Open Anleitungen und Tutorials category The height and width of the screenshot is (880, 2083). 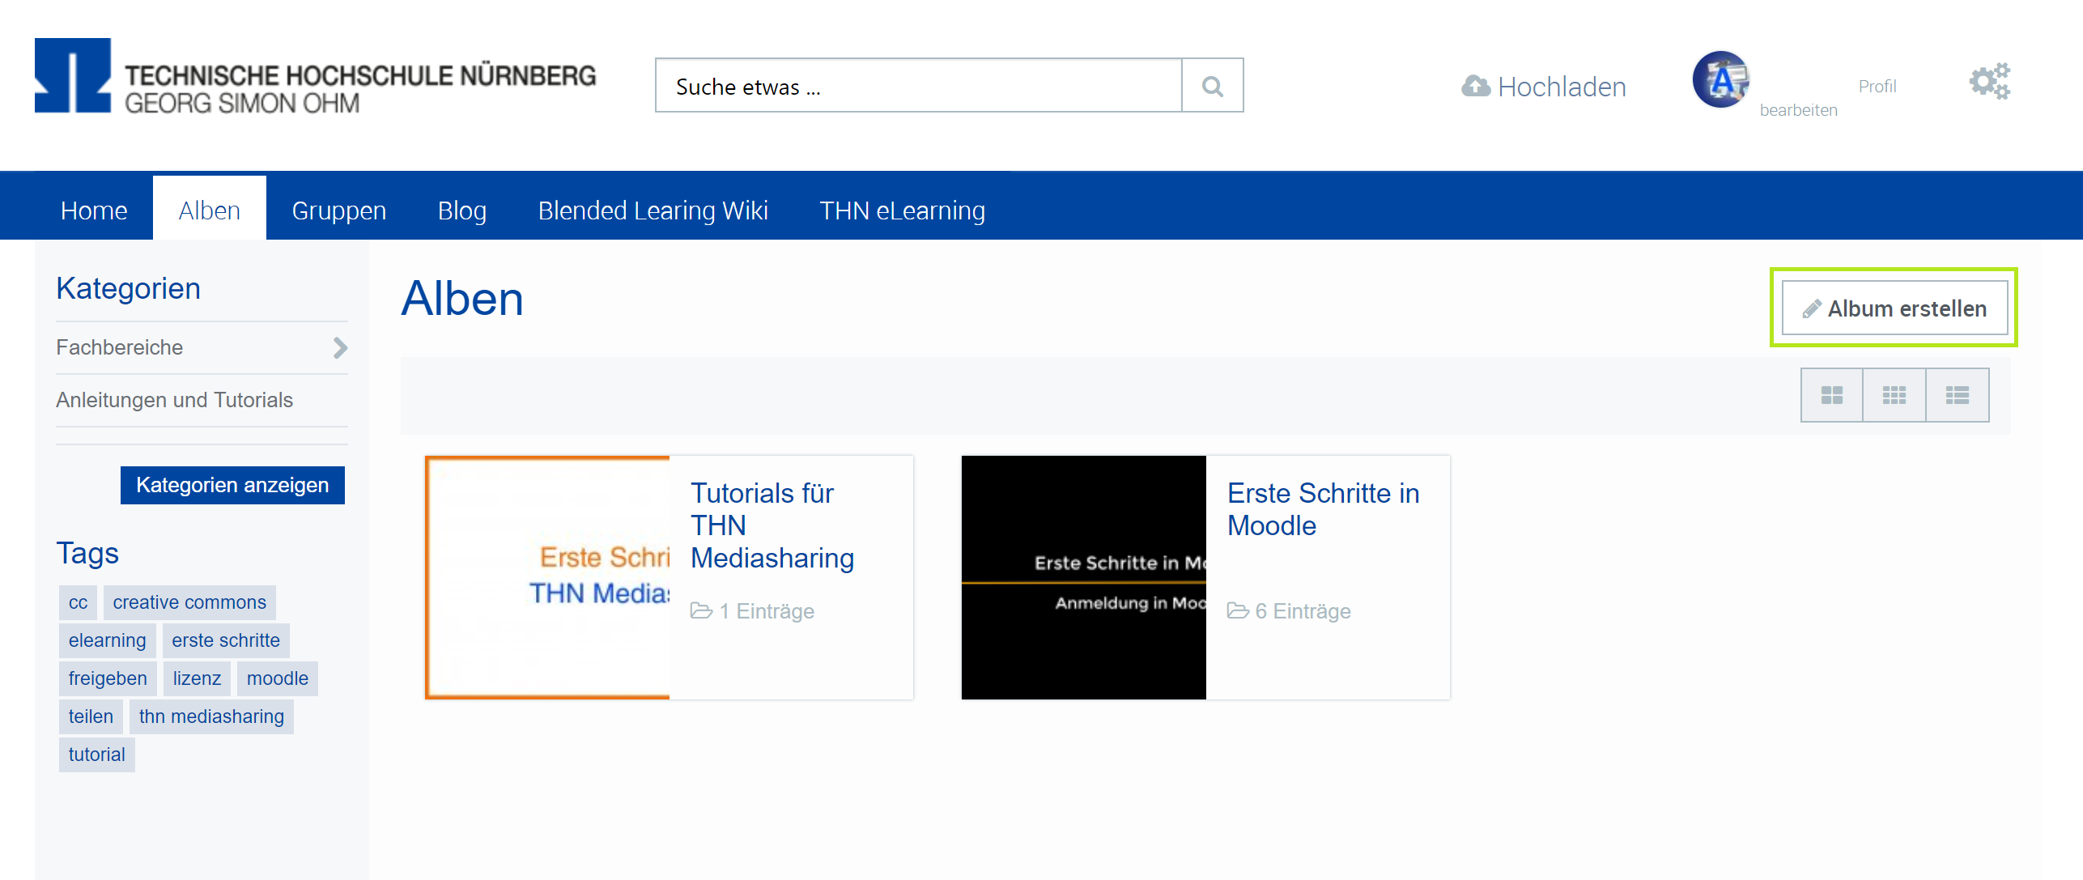coord(174,400)
